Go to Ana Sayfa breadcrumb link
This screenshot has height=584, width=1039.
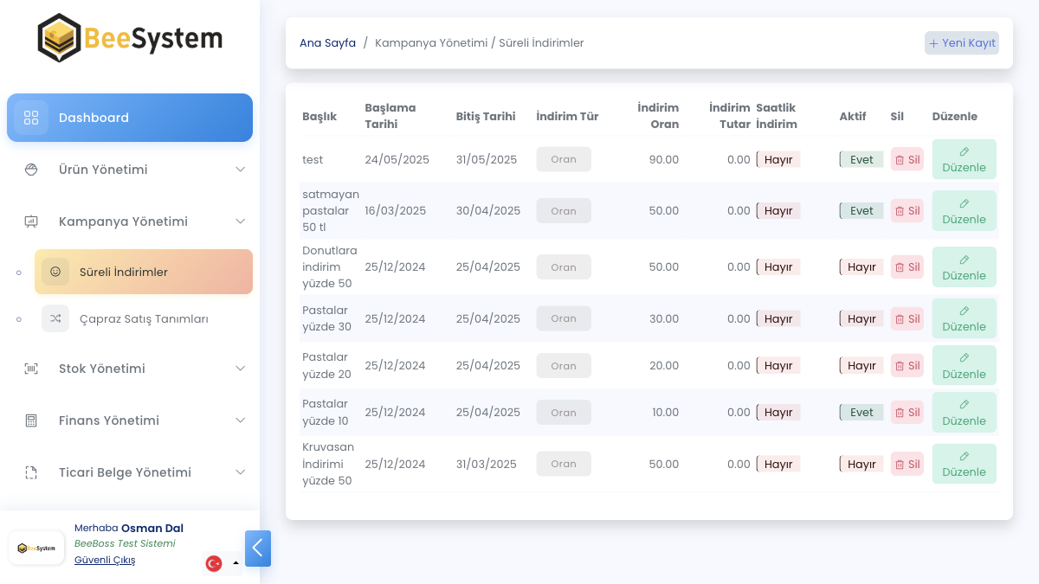click(327, 43)
